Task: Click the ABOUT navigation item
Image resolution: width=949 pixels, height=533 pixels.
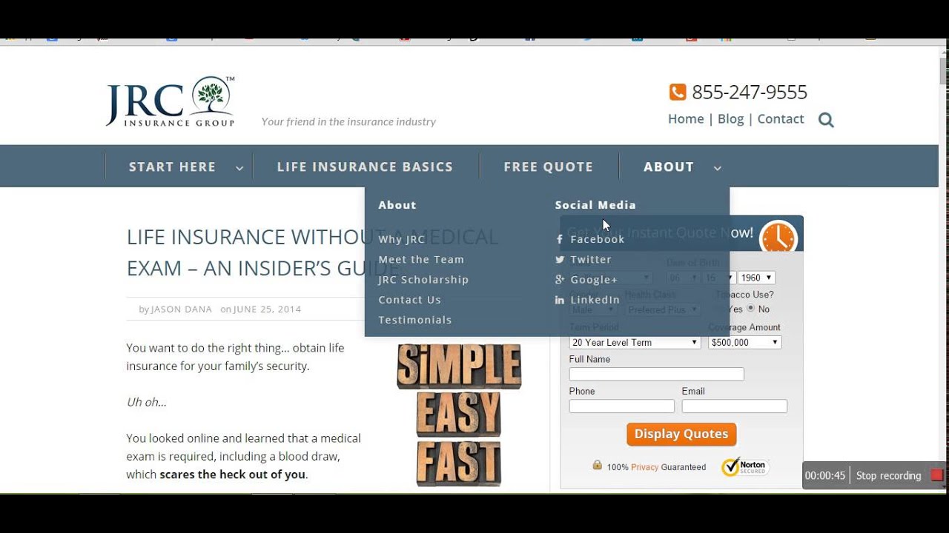Action: coord(669,167)
